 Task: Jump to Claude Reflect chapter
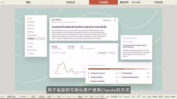[x=108, y=97]
